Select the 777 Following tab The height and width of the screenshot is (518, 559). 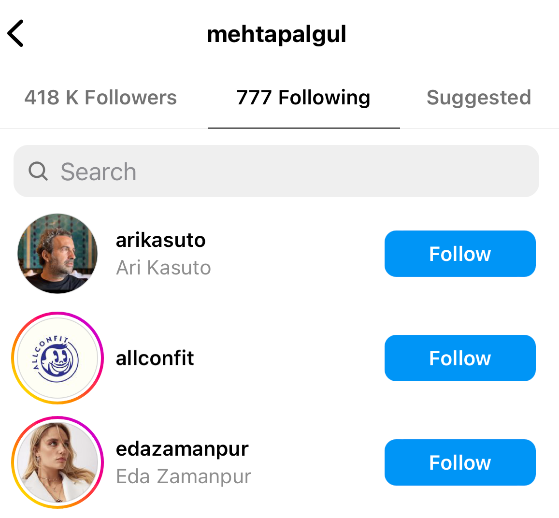303,98
